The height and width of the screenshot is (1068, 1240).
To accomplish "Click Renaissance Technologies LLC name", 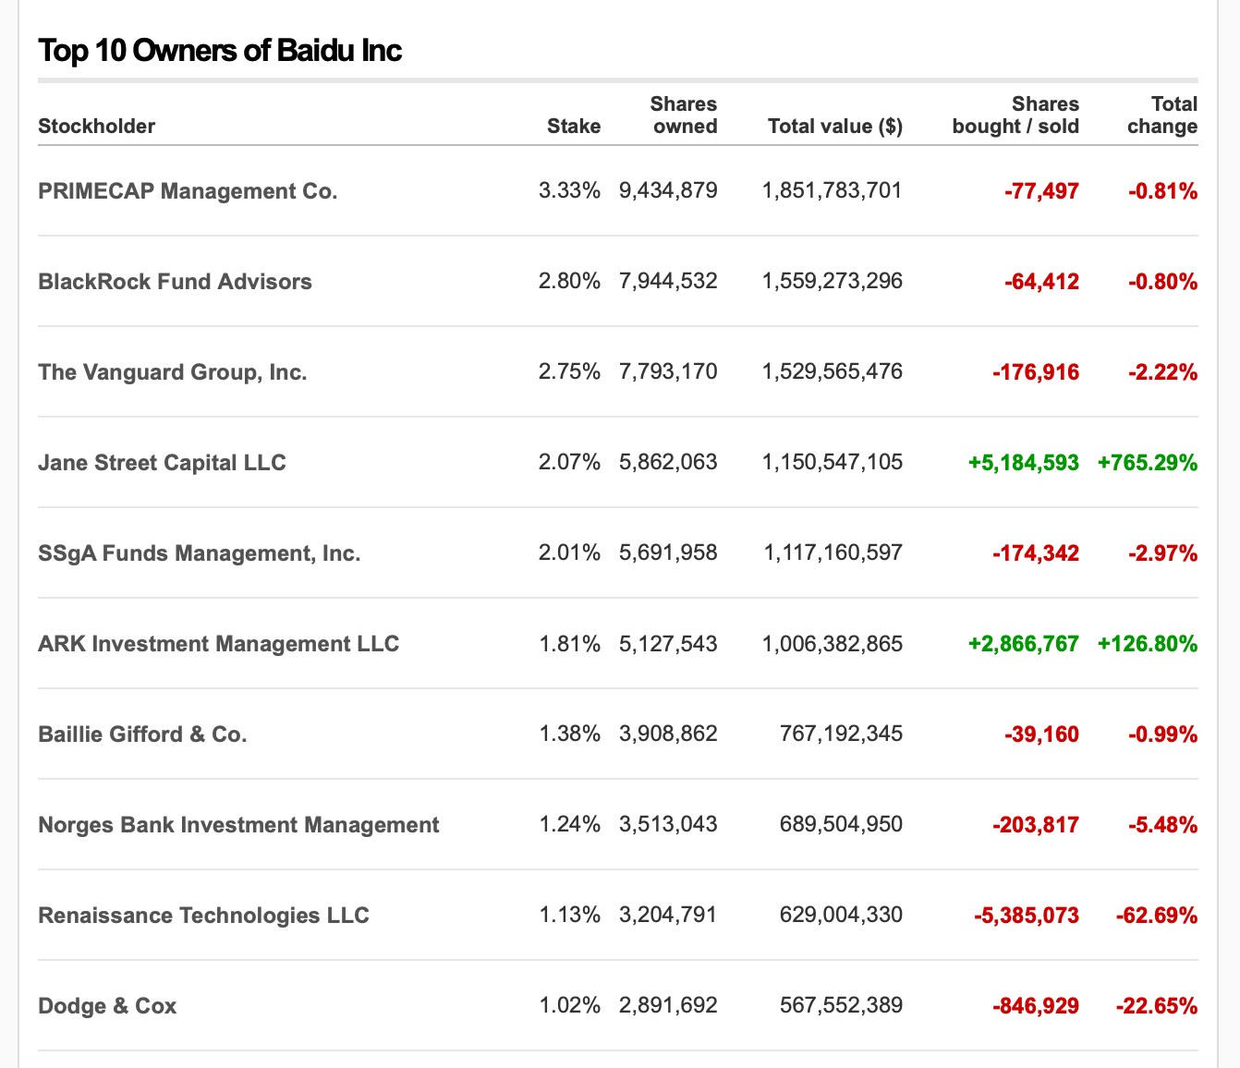I will 203,916.
